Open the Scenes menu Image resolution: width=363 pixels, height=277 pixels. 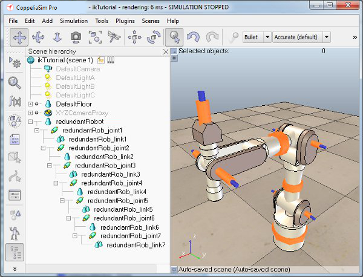pyautogui.click(x=151, y=21)
